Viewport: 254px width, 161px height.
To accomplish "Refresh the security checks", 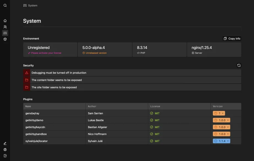I will [239, 65].
